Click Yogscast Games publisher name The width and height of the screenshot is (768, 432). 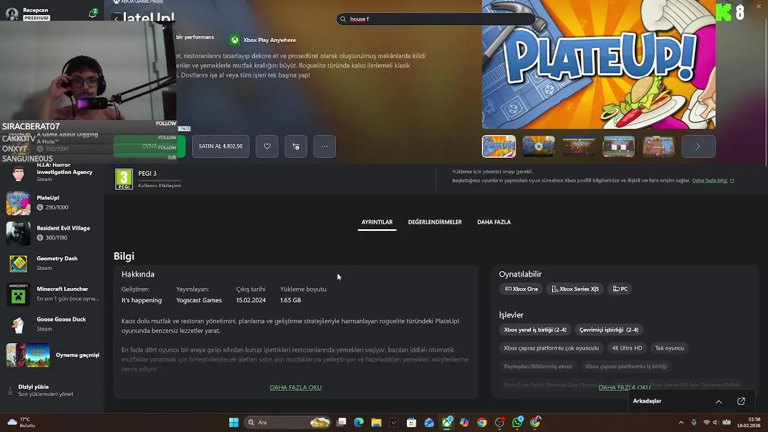tap(199, 301)
